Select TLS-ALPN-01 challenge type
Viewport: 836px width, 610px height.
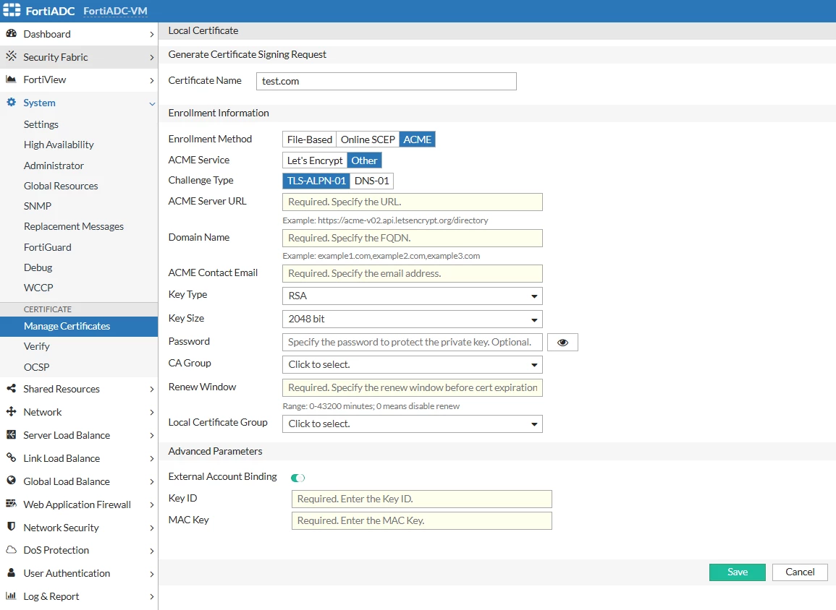point(316,181)
